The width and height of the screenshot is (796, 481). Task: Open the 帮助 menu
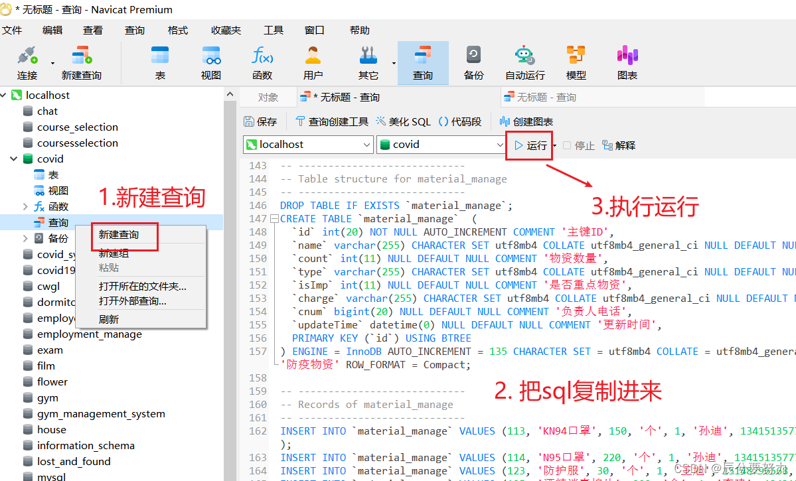359,31
